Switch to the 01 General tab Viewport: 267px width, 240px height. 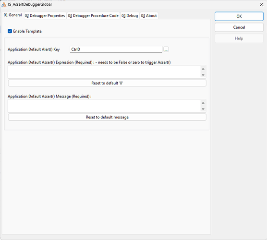pos(13,15)
